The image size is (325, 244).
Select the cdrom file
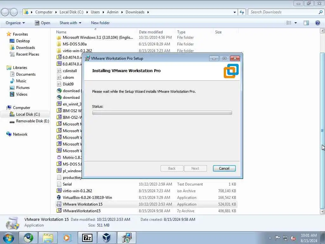pos(68,78)
